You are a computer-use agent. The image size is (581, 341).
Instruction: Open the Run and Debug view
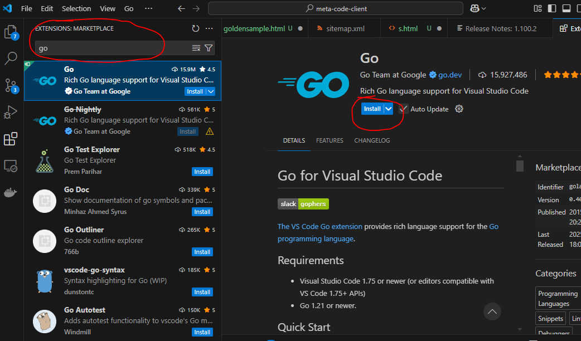click(11, 112)
